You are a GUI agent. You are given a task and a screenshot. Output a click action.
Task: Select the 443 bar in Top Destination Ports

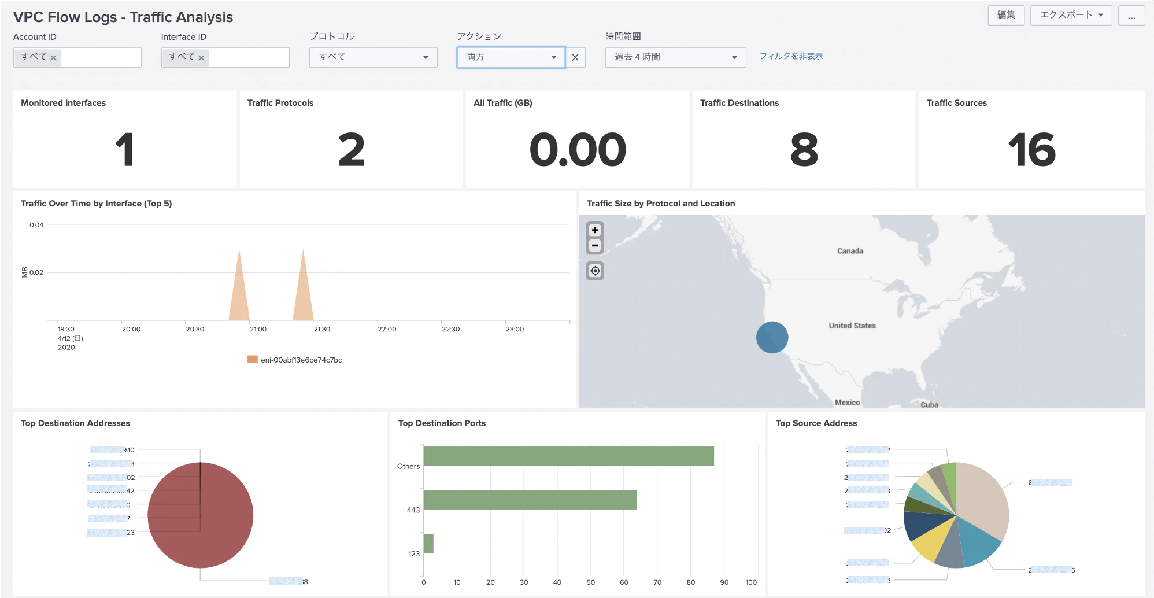[x=530, y=500]
